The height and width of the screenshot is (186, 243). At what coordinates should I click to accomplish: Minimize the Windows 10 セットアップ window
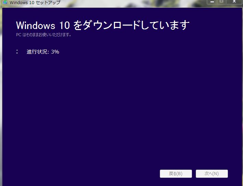point(212,2)
